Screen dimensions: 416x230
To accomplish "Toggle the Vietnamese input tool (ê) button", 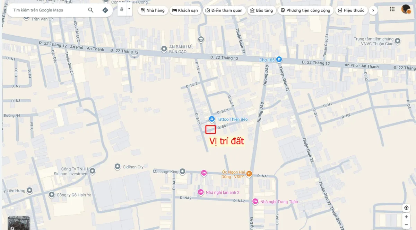I will [x=122, y=10].
